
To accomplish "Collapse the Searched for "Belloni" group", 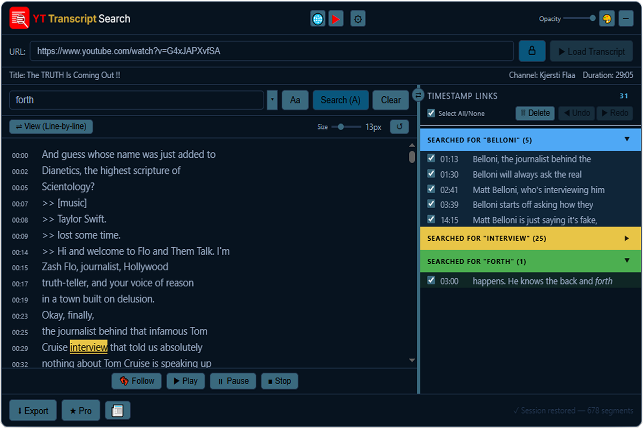I will coord(530,140).
